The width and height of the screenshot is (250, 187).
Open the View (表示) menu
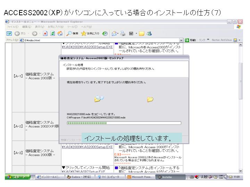tap(39, 27)
